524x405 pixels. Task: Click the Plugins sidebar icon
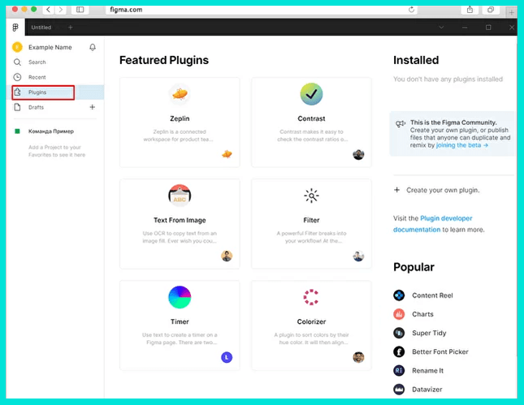click(17, 93)
